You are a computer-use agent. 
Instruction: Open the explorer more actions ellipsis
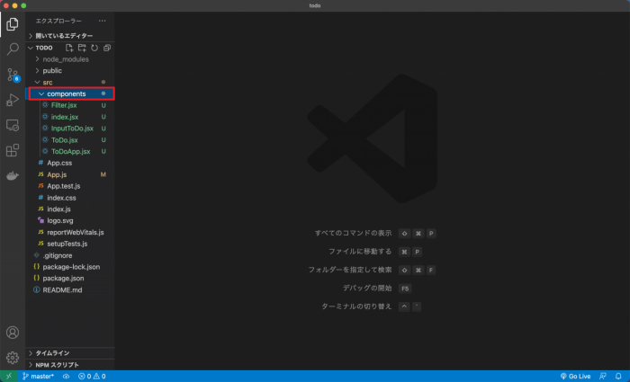point(103,21)
